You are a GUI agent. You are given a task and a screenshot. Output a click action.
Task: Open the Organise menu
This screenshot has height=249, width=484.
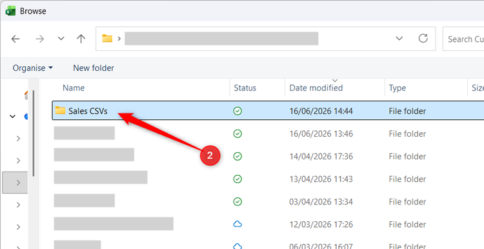[x=32, y=68]
